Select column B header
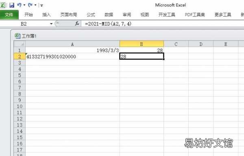The height and width of the screenshot is (156, 244). (142, 44)
